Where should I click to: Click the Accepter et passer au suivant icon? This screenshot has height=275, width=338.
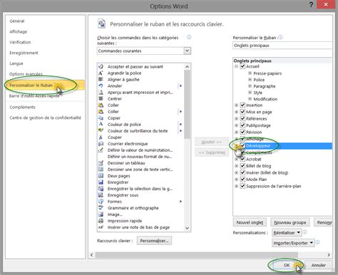point(101,66)
